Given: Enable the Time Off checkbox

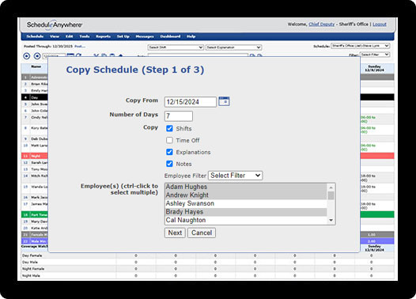Looking at the screenshot, I should coord(169,140).
